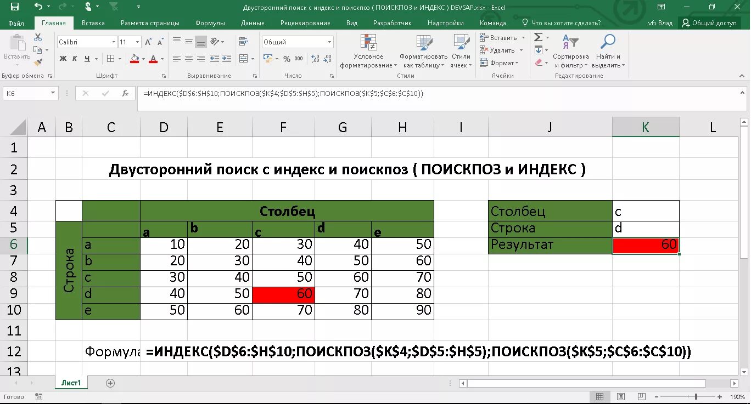Increase the indent level
Viewport: 751px width, 404px height.
coord(227,59)
